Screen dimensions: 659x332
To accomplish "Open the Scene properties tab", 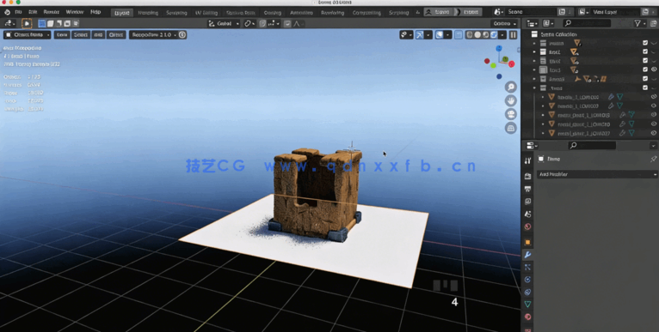I will 527,214.
